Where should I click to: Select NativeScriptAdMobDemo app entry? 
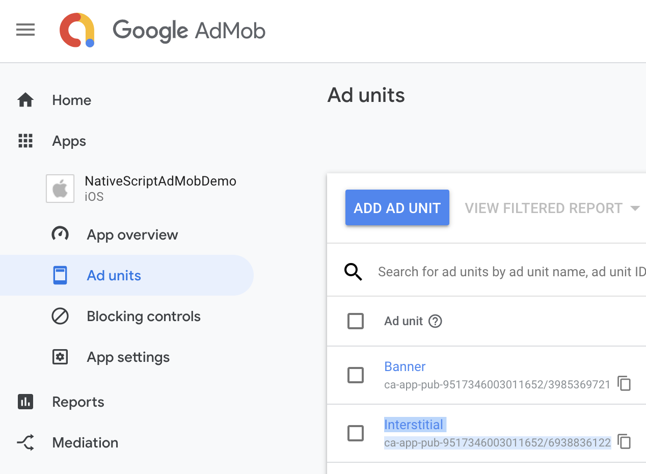tap(142, 189)
